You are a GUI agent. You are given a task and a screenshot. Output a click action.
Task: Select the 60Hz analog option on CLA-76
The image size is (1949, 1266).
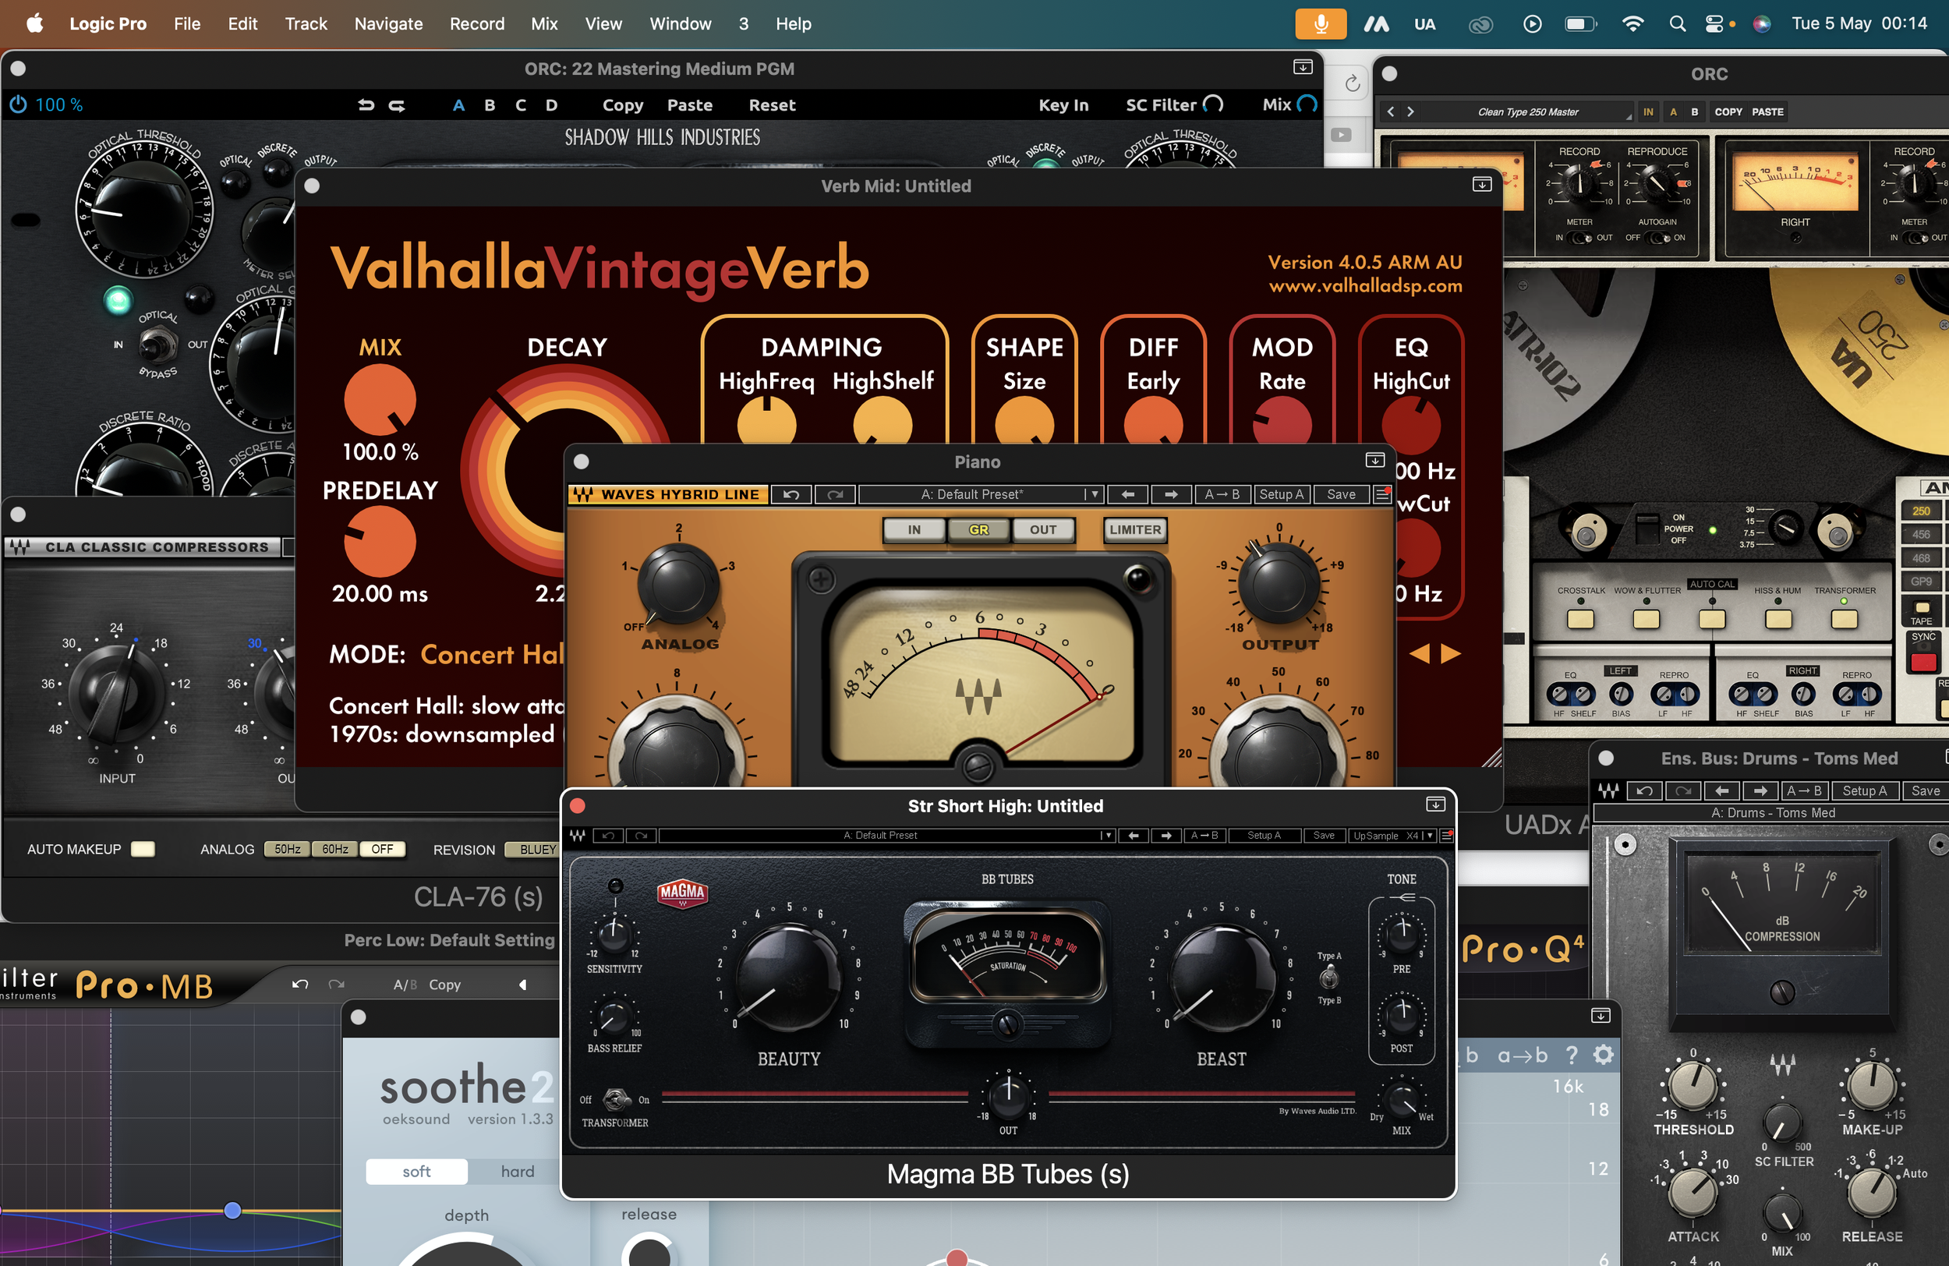335,849
